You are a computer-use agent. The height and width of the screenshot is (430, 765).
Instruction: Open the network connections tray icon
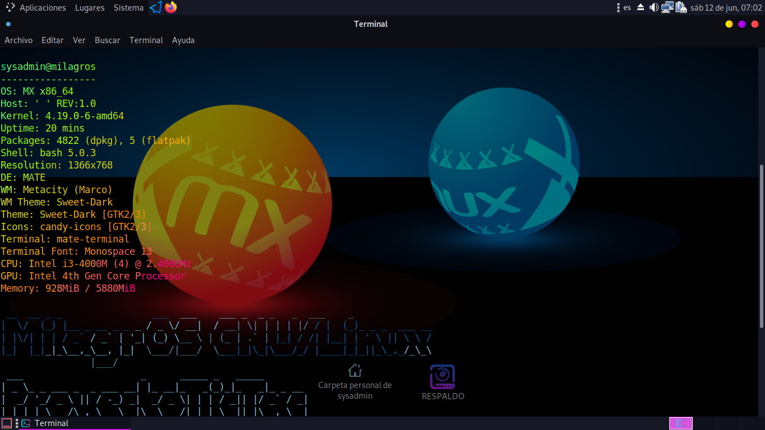click(x=667, y=7)
